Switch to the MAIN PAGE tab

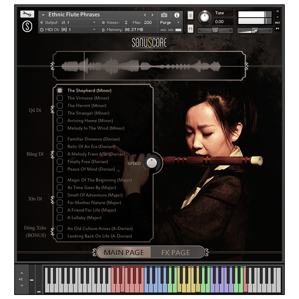[x=124, y=252]
